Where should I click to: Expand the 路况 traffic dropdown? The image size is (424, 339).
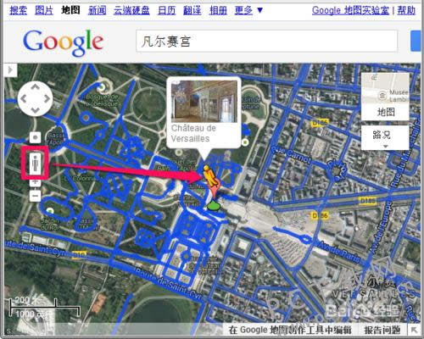click(x=385, y=137)
